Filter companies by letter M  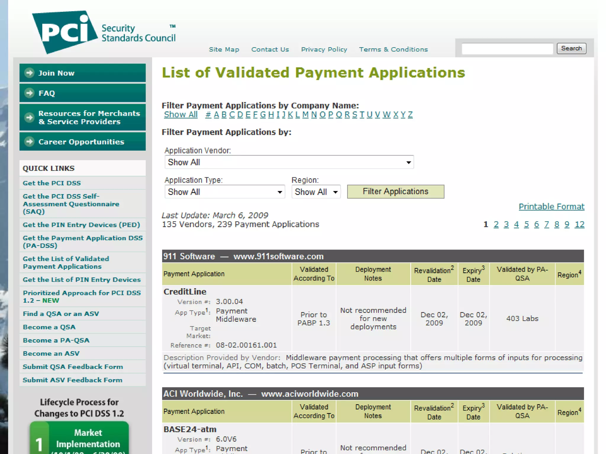(x=306, y=115)
